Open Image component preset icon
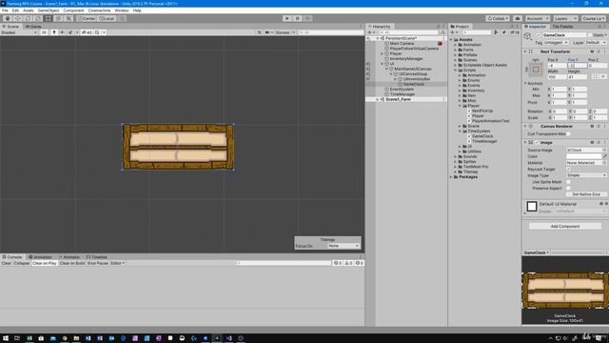 [x=599, y=142]
